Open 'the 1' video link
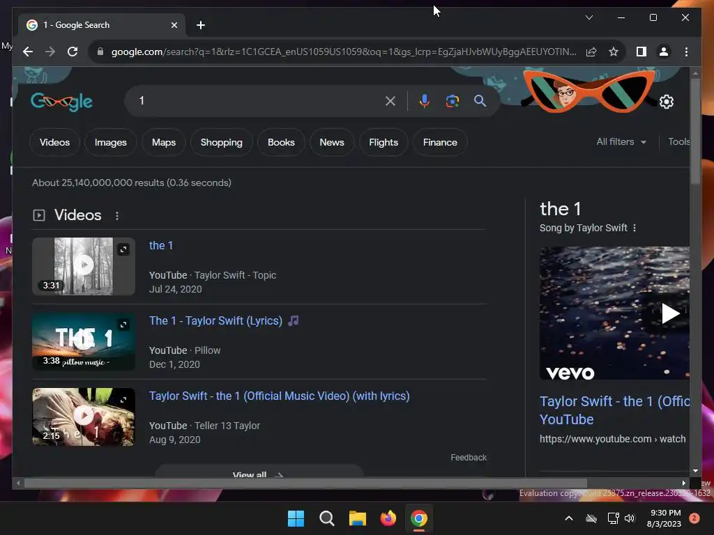The image size is (714, 535). pyautogui.click(x=161, y=246)
